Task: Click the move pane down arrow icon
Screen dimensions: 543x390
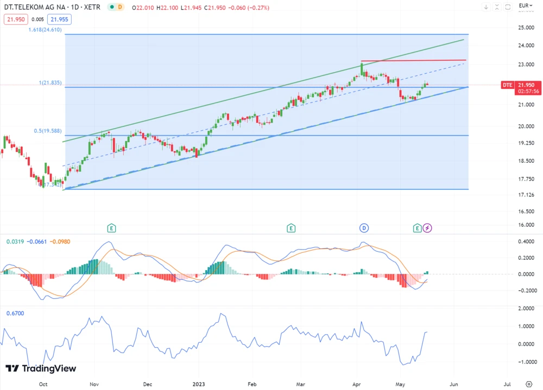Action: pos(486,7)
